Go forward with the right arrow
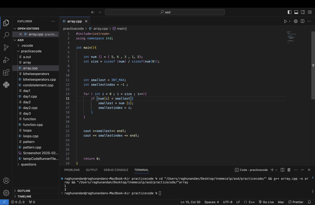Image resolution: width=315 pixels, height=205 pixels. (x=99, y=12)
